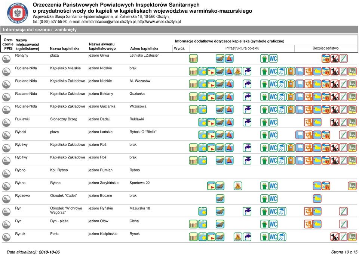Click the regulations sheet icon in Mazurska 18 row
The image size is (359, 255).
[343, 211]
